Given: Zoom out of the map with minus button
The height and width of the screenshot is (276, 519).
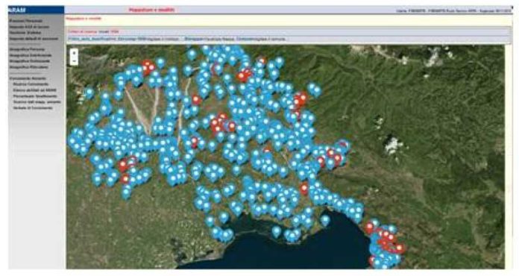Looking at the screenshot, I should tap(74, 60).
